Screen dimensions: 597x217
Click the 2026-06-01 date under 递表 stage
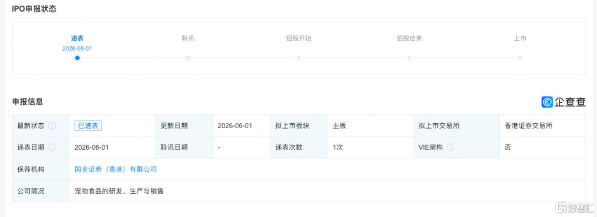77,49
